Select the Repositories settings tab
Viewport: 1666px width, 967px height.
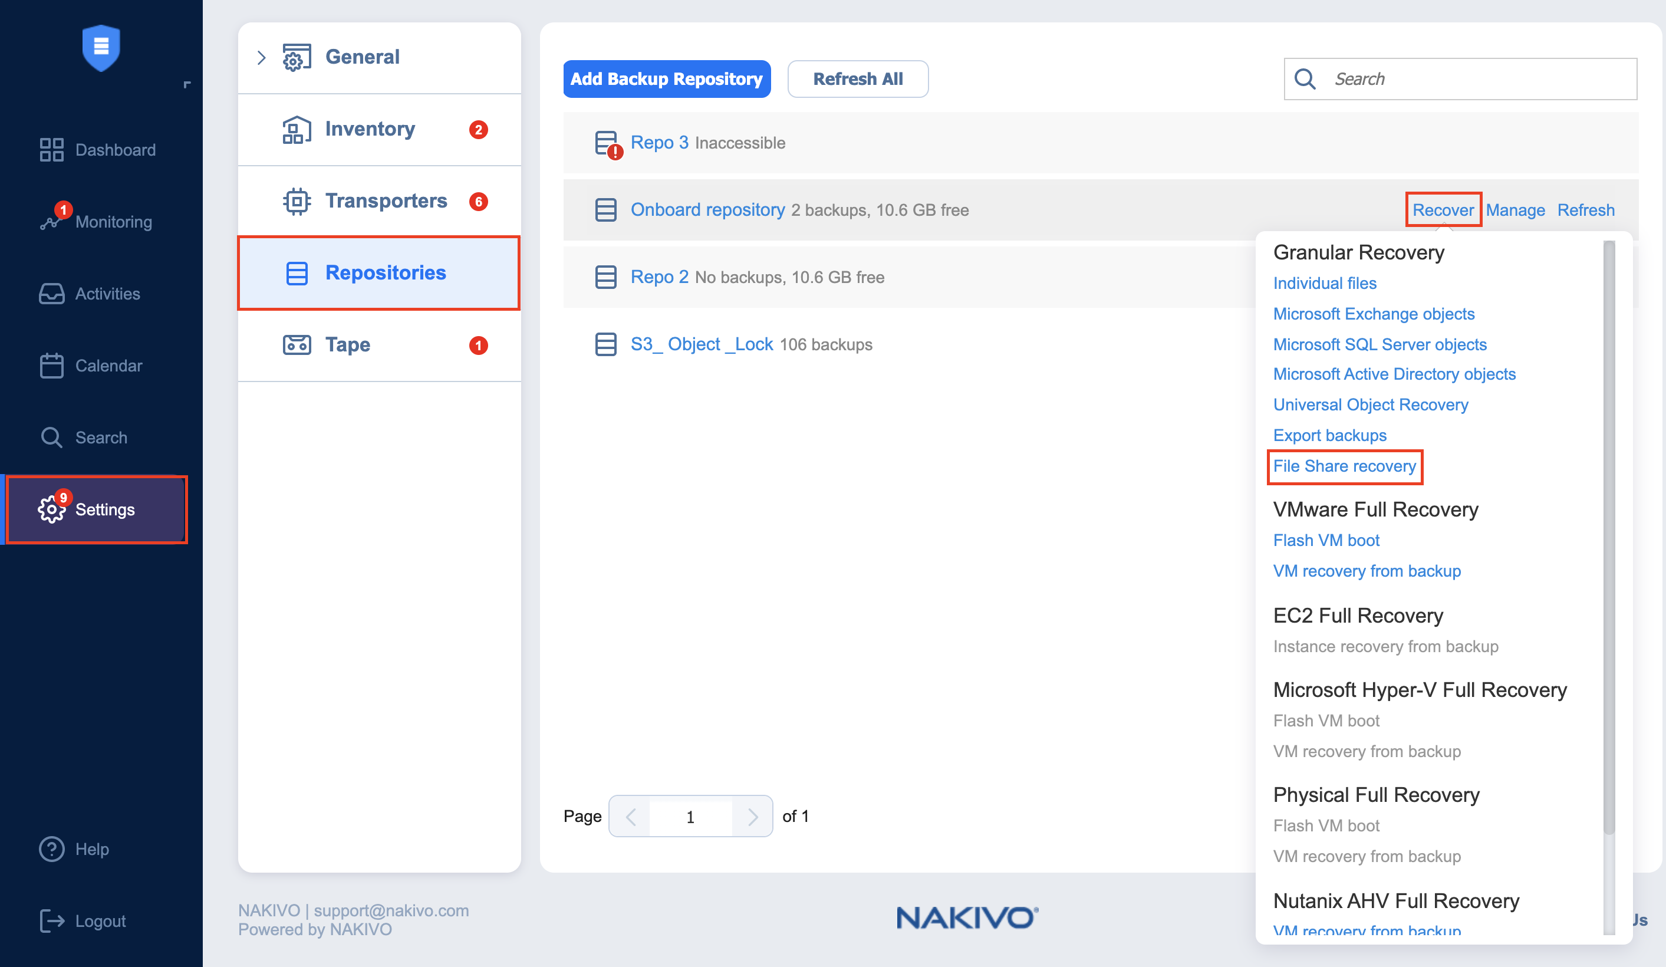point(380,272)
